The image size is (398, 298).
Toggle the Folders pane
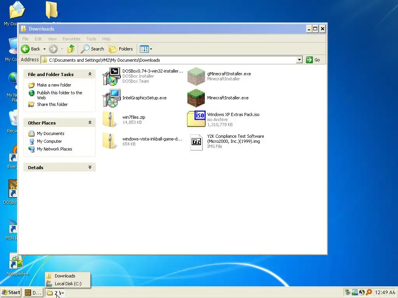[121, 49]
